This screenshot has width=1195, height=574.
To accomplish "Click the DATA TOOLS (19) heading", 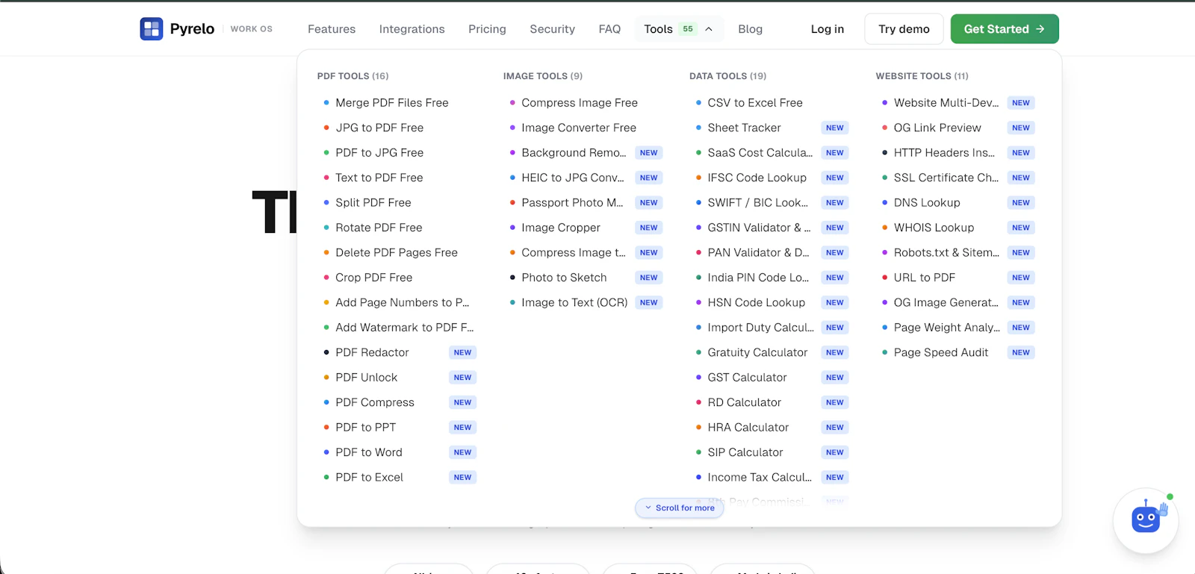I will 727,76.
